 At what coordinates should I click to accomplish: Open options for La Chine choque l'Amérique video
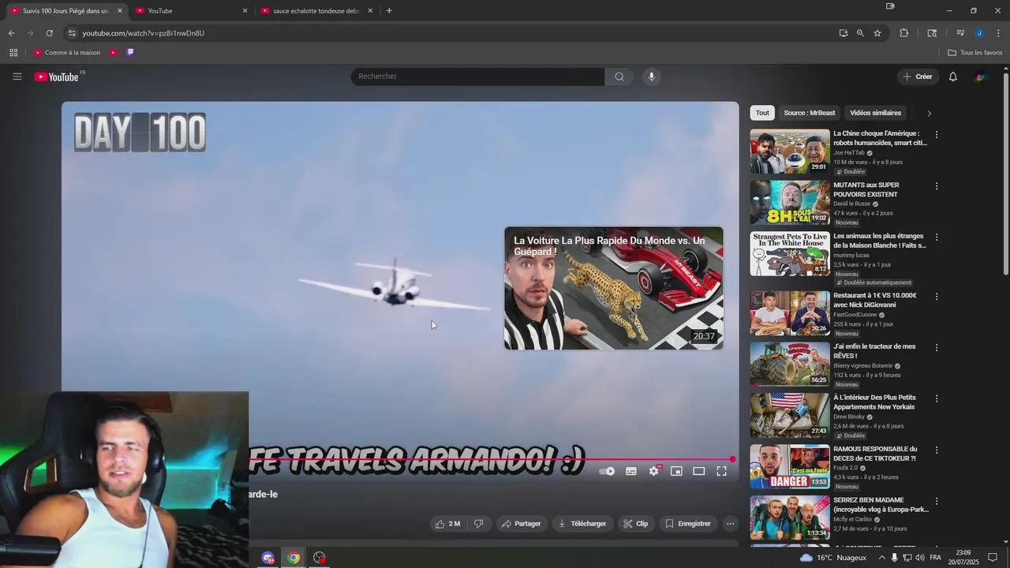tap(937, 135)
